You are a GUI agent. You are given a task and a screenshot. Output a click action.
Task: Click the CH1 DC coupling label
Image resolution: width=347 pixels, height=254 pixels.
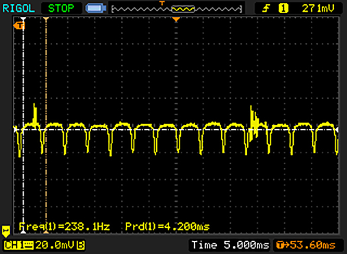pos(18,245)
